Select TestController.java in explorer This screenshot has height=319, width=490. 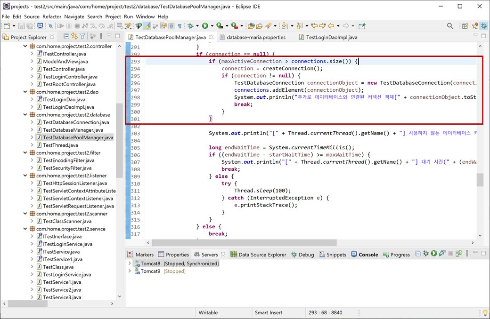(64, 69)
